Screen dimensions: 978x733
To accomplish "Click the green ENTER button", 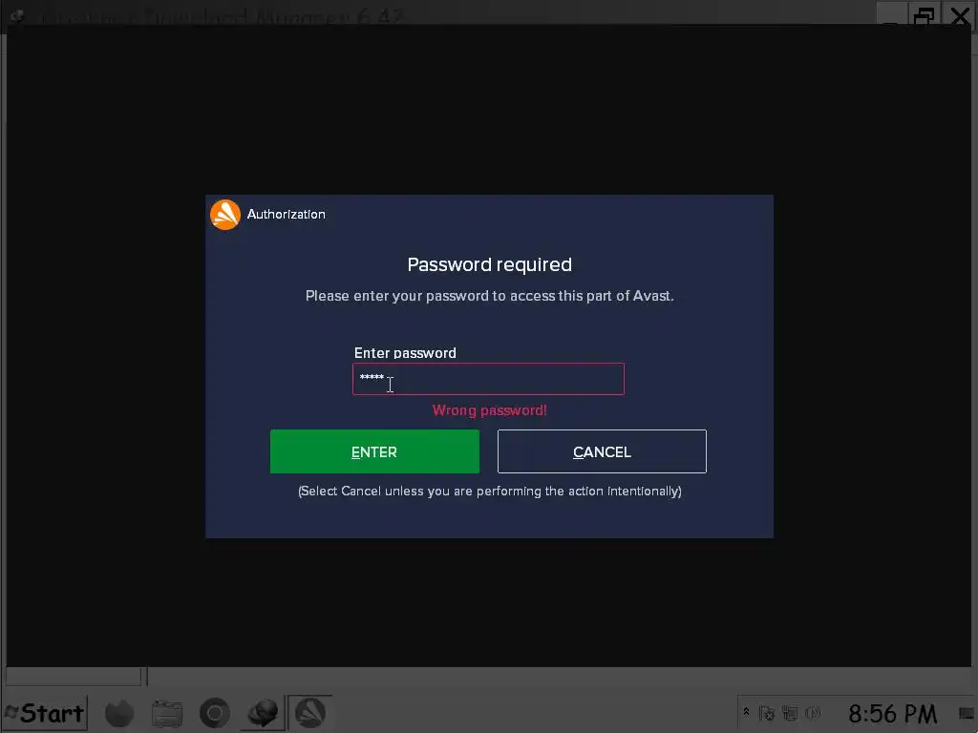I will (x=374, y=451).
